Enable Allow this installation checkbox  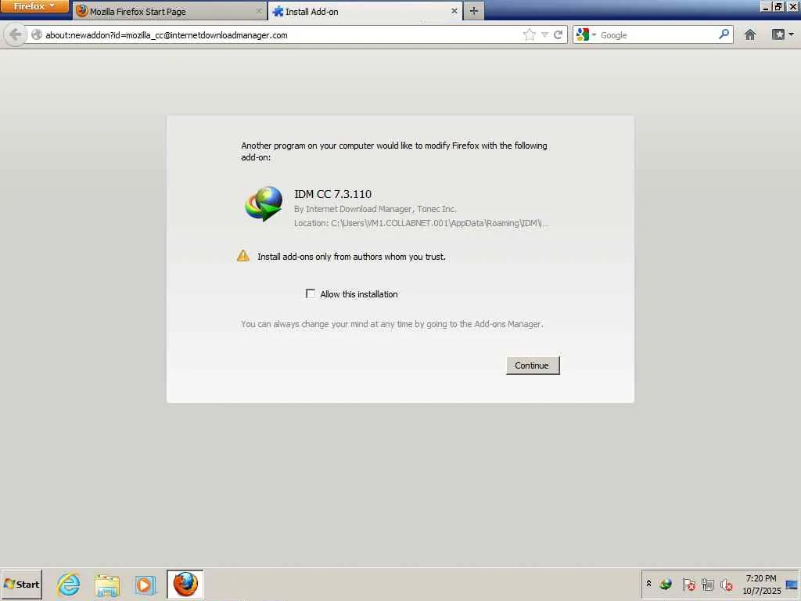tap(310, 293)
